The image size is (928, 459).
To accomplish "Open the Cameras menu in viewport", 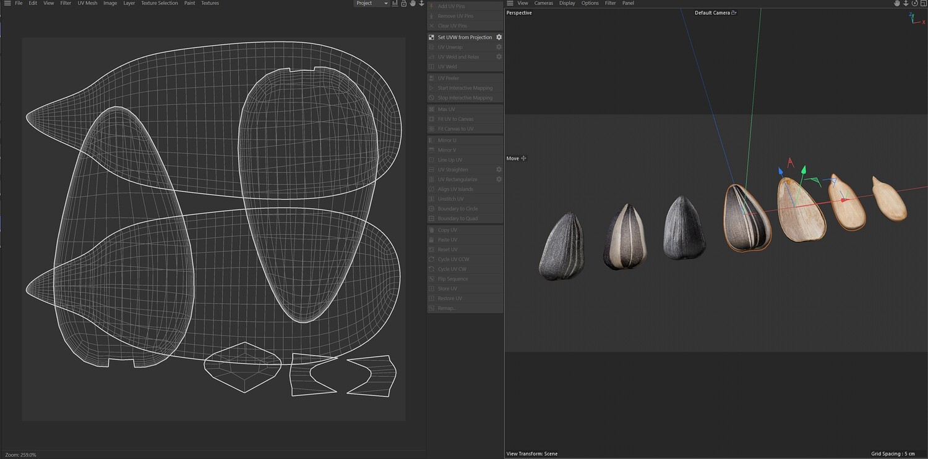I will [x=544, y=4].
